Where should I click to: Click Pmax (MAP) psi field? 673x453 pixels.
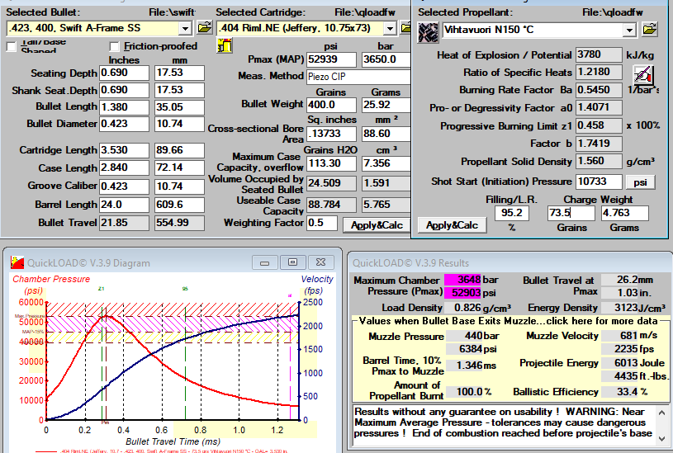tap(331, 59)
